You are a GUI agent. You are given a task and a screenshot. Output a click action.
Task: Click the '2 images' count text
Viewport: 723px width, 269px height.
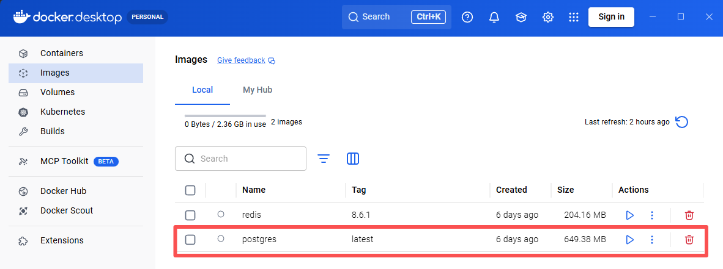click(286, 122)
